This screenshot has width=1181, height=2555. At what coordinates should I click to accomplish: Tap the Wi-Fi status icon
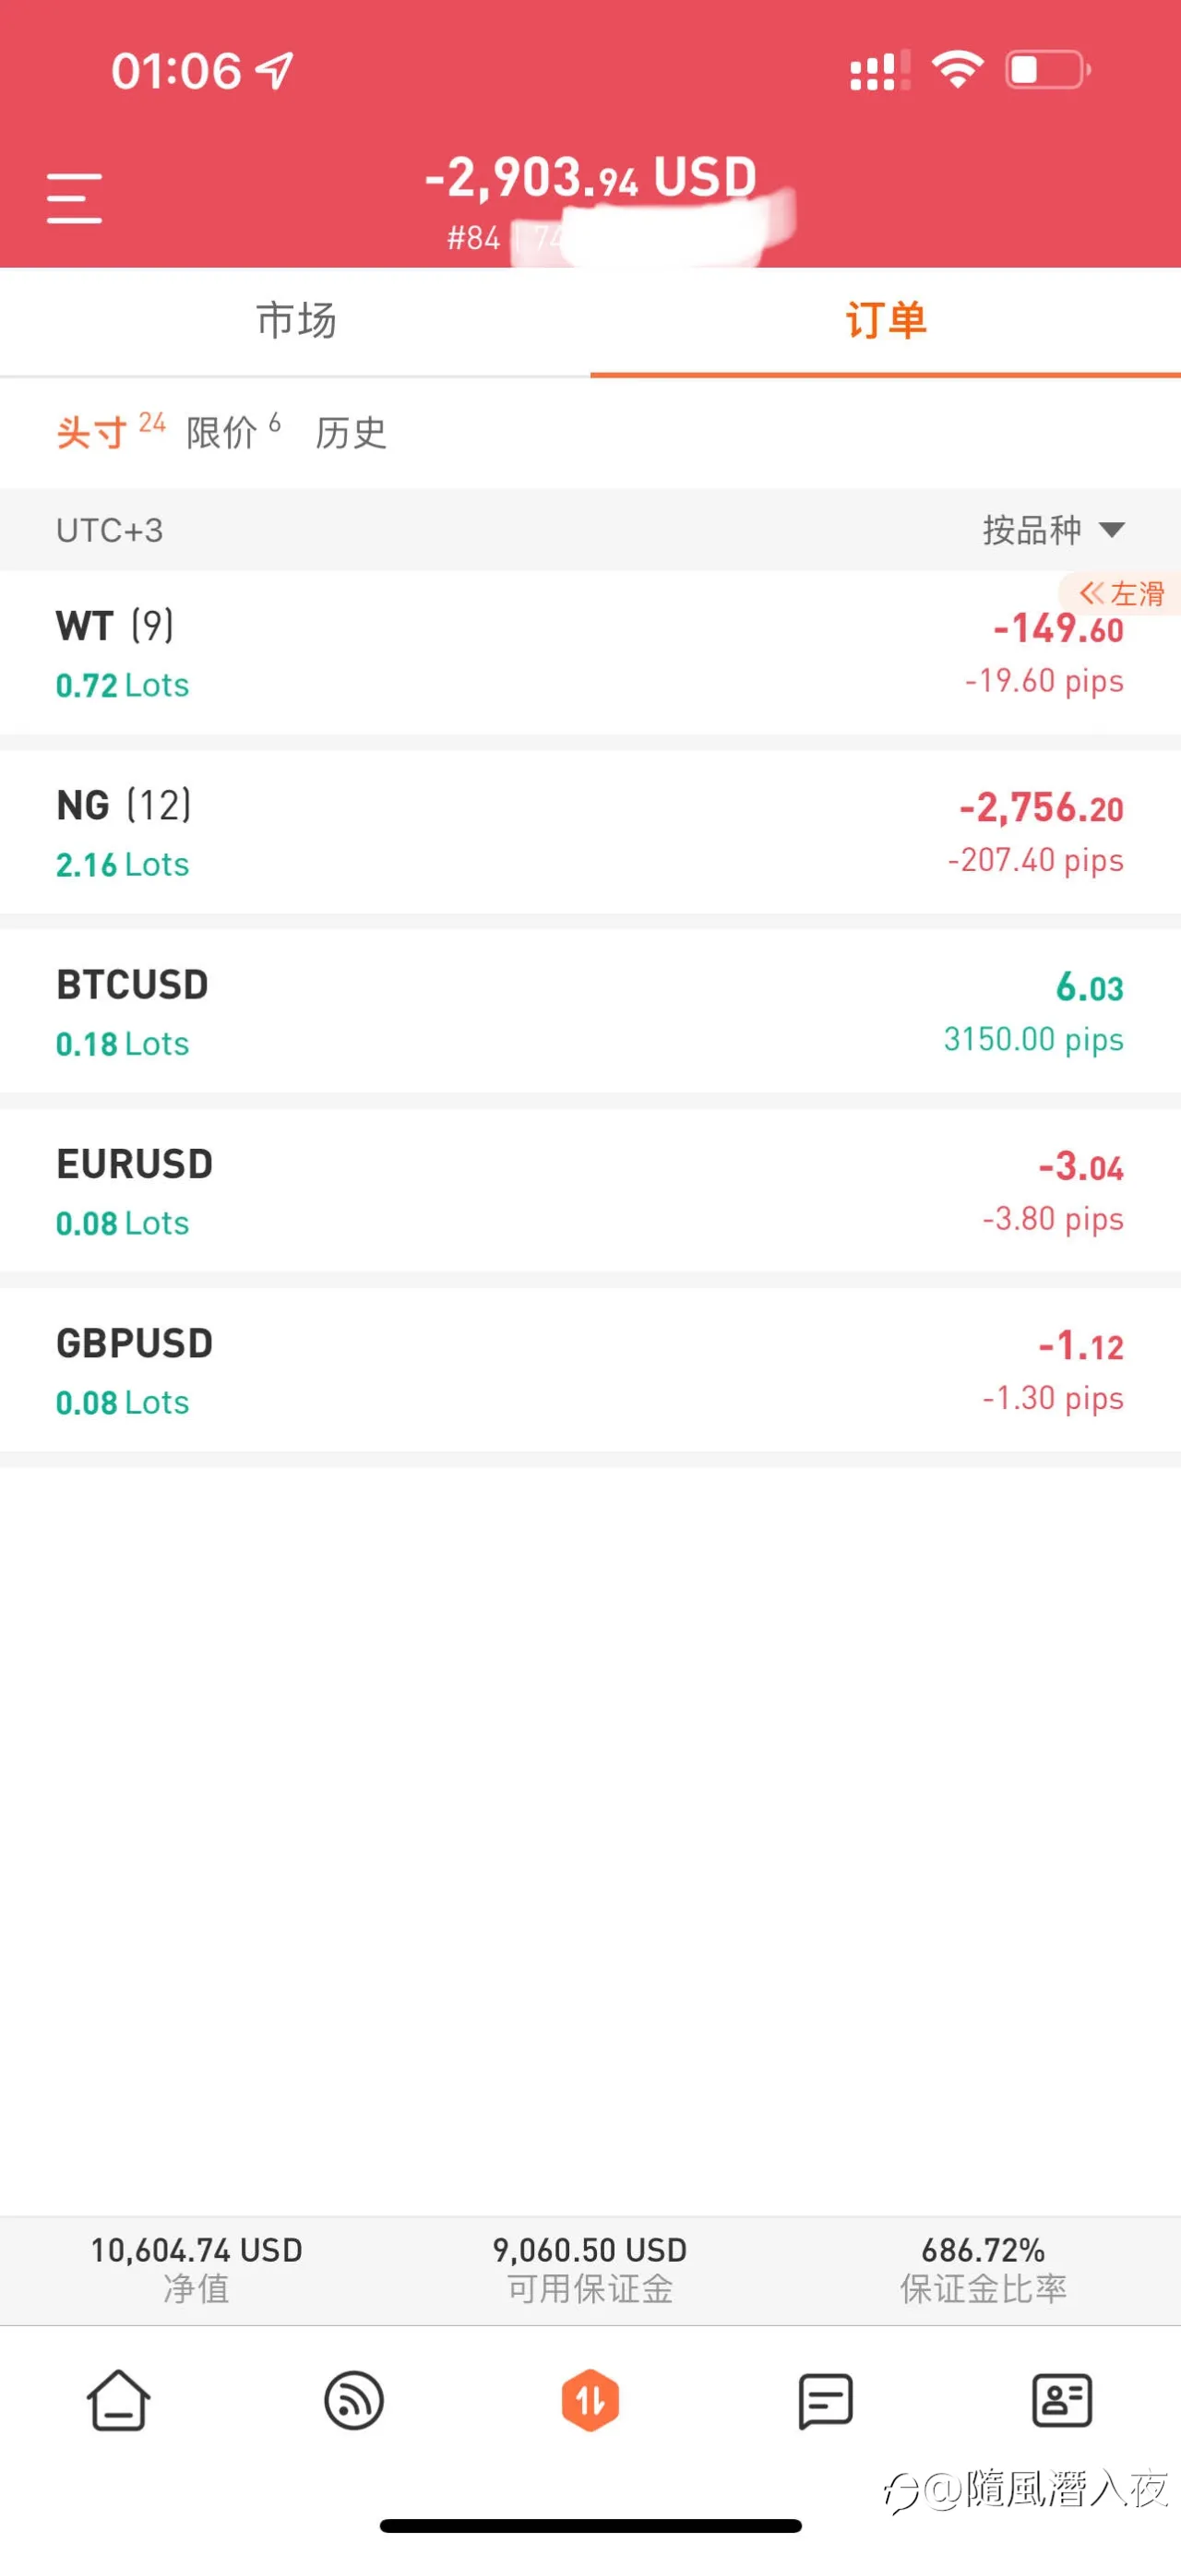(957, 69)
